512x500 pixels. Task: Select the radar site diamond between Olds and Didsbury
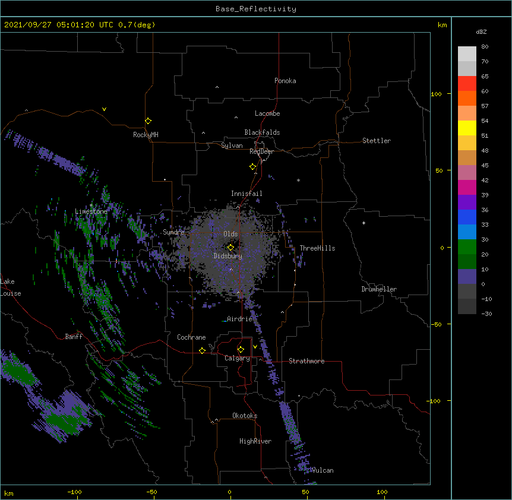(x=230, y=248)
